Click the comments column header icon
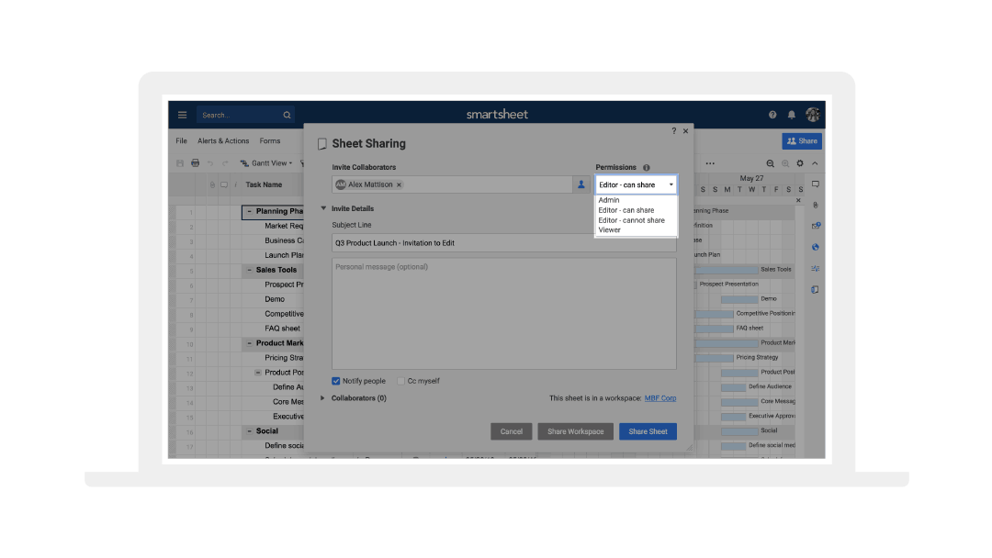 (224, 184)
